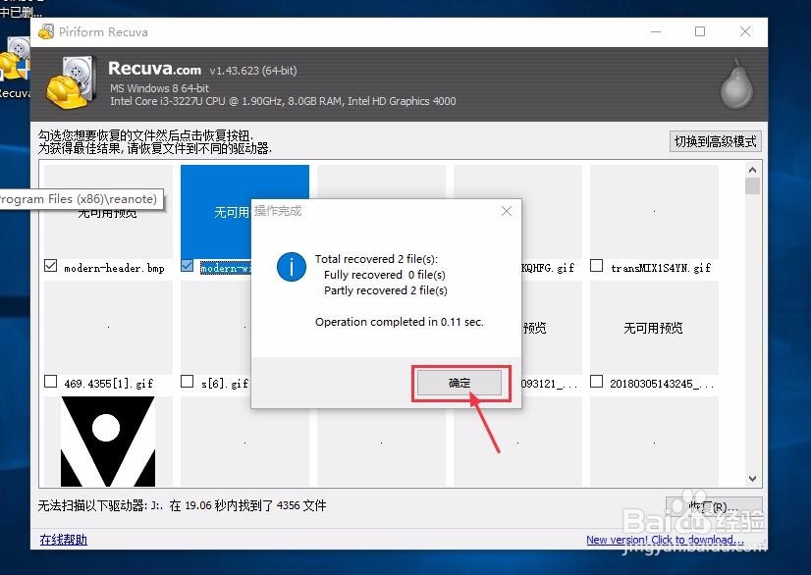The height and width of the screenshot is (575, 811).
Task: Maximize the Piriform Recuva window
Action: 700,31
